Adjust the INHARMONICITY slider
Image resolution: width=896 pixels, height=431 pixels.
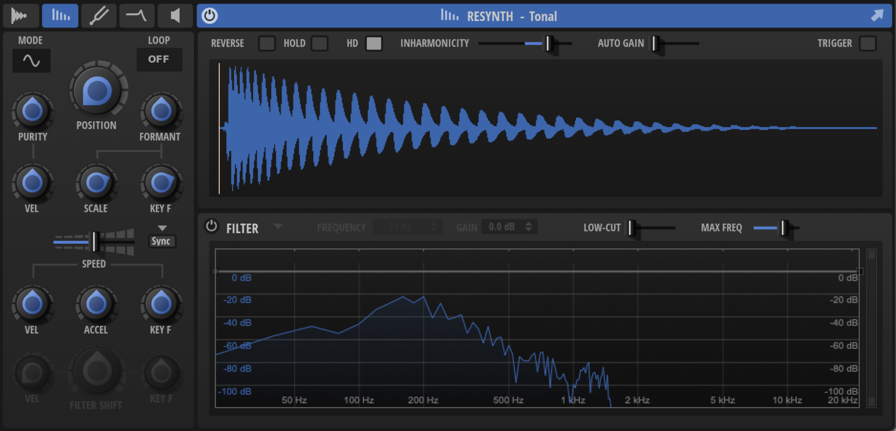coord(549,43)
